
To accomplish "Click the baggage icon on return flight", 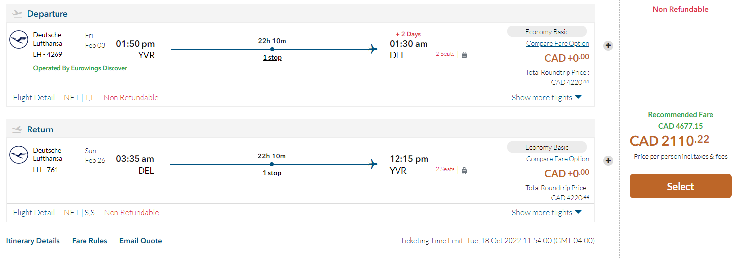I will click(464, 170).
